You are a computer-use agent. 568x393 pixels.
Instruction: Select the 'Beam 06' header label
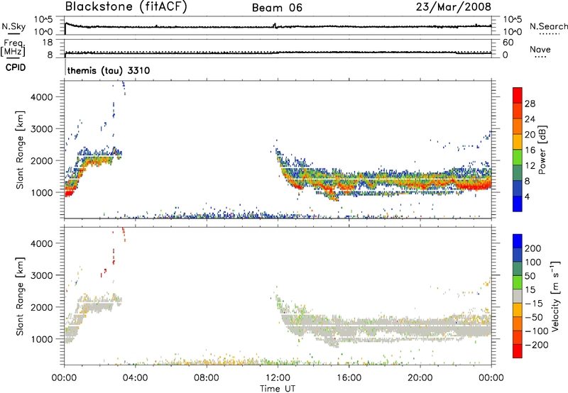point(277,8)
